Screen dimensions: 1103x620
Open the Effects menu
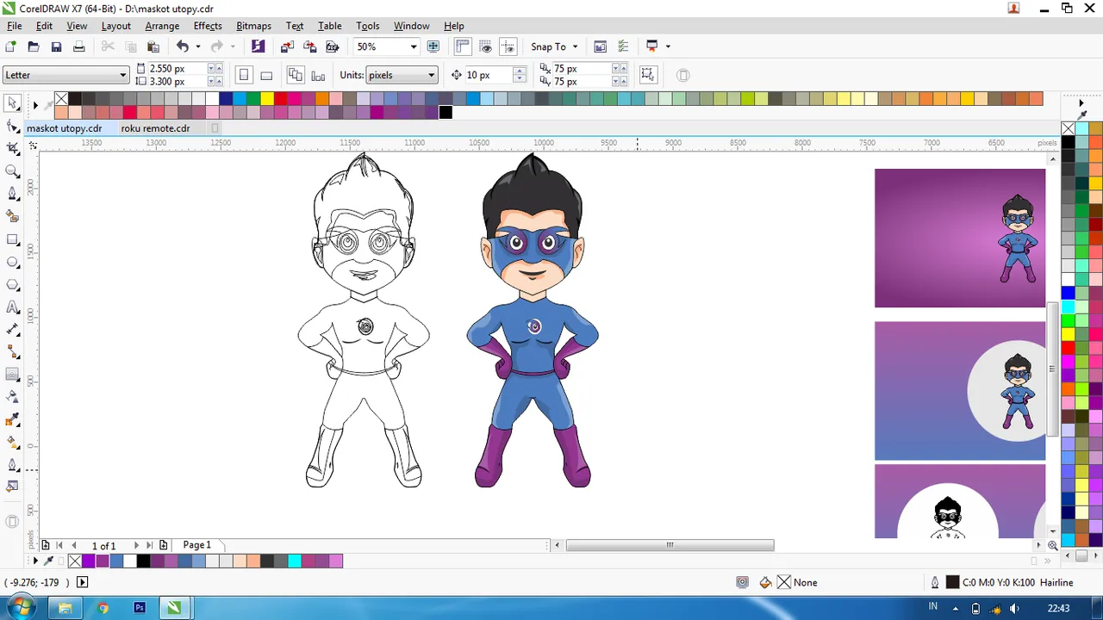point(208,26)
